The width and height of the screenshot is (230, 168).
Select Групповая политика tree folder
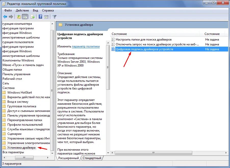click(22, 106)
